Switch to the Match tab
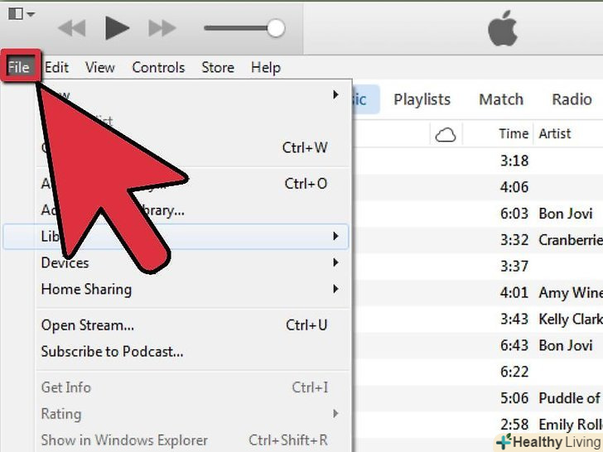 tap(501, 99)
